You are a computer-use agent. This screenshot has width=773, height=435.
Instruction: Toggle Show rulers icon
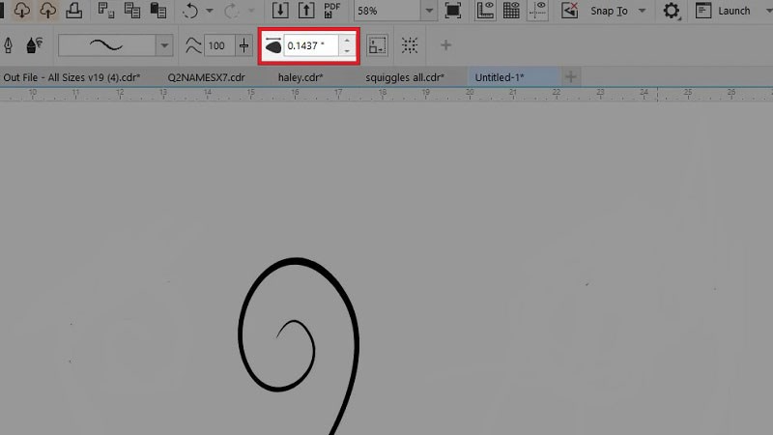point(485,11)
